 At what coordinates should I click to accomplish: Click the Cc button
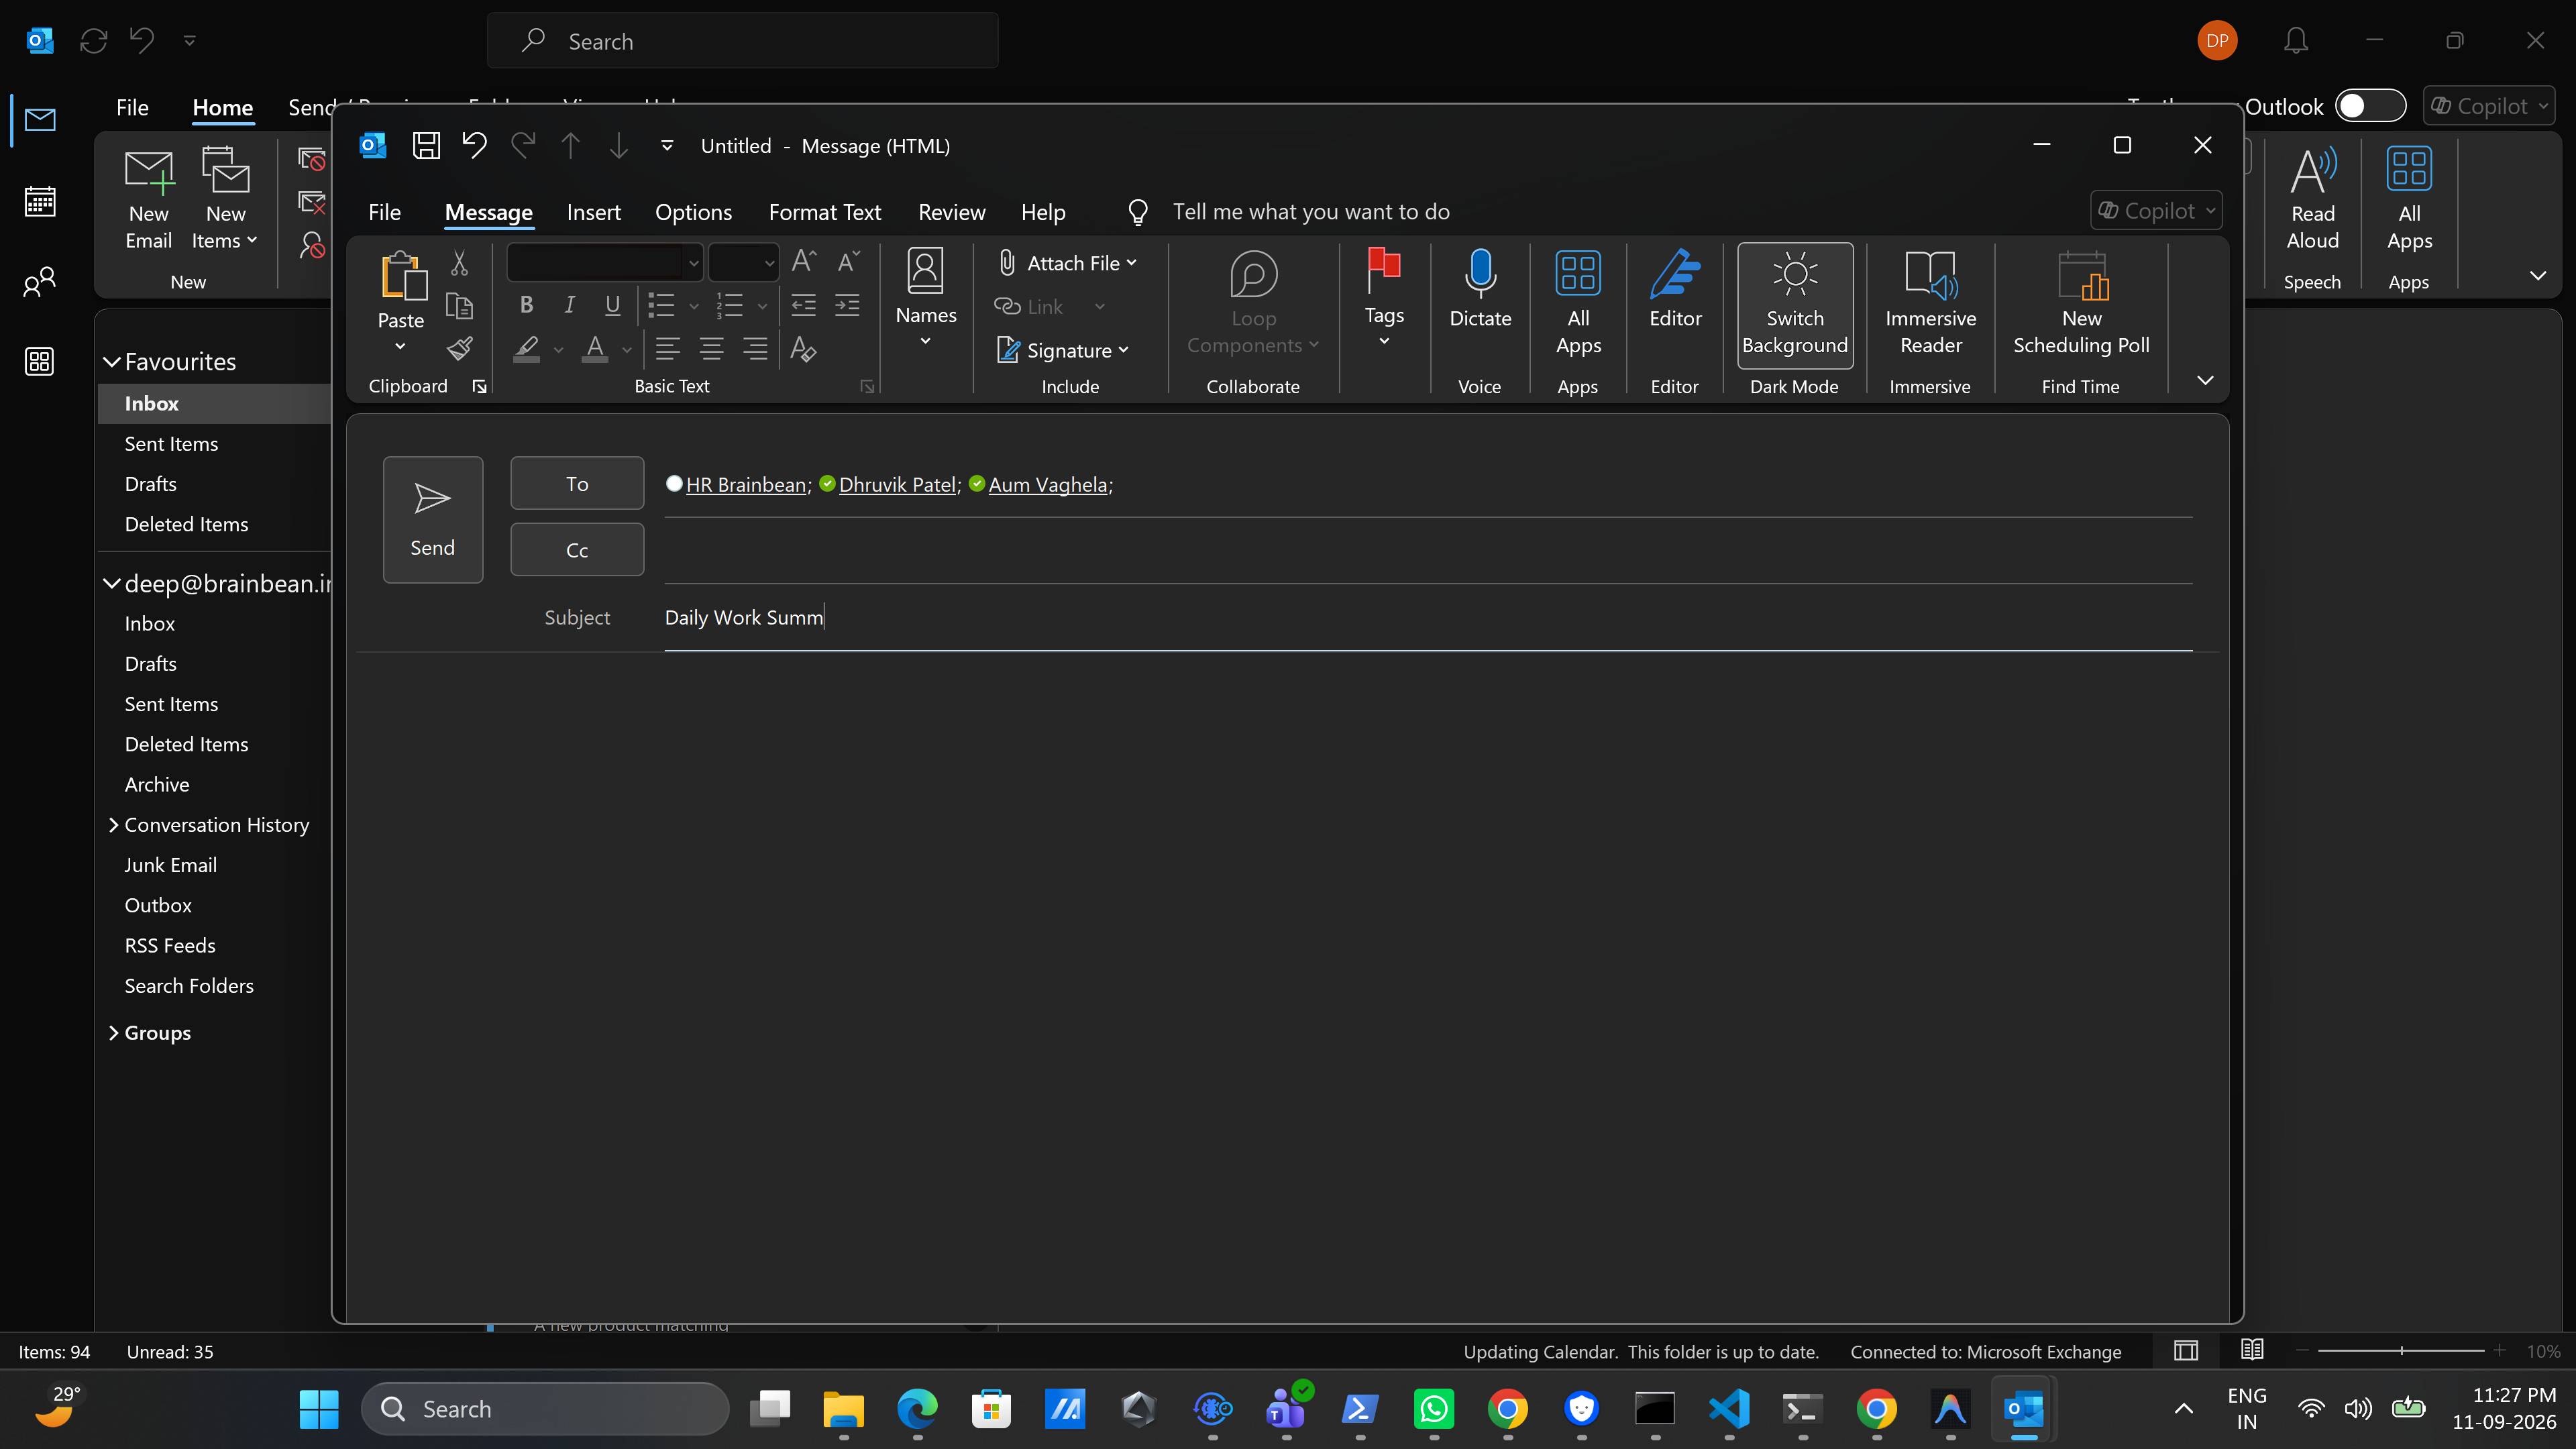point(577,550)
